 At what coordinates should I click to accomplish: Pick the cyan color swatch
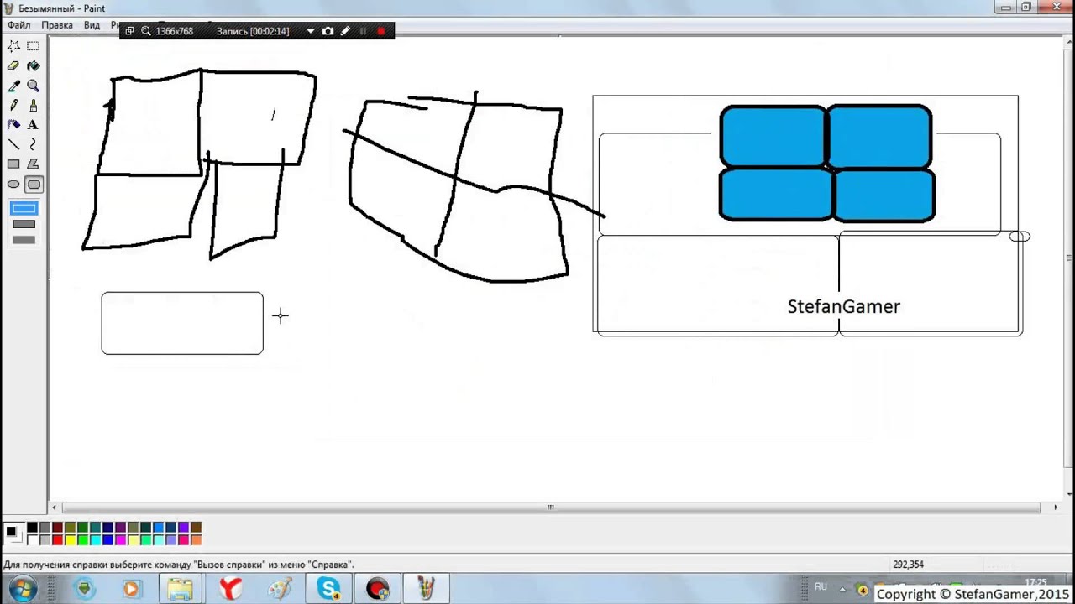pyautogui.click(x=95, y=539)
